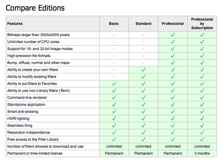Click the Features column header

[x=15, y=23]
